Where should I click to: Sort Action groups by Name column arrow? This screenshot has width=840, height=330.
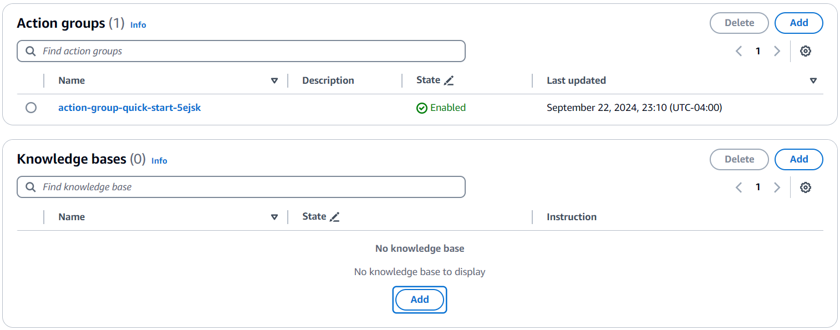274,80
